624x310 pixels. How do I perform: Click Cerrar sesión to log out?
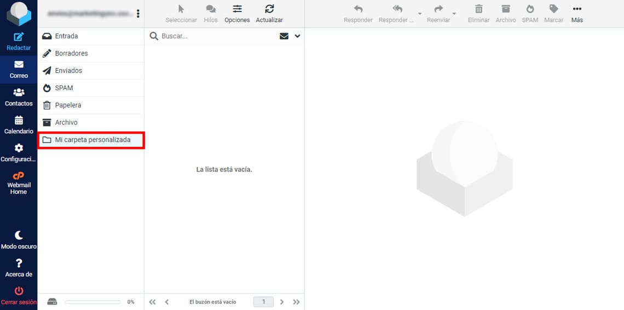pyautogui.click(x=19, y=296)
